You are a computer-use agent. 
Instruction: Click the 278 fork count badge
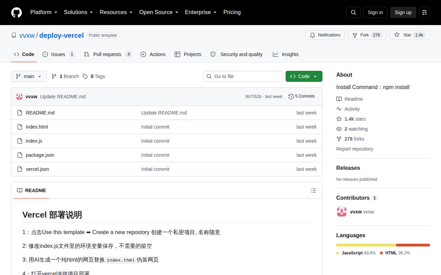(377, 35)
